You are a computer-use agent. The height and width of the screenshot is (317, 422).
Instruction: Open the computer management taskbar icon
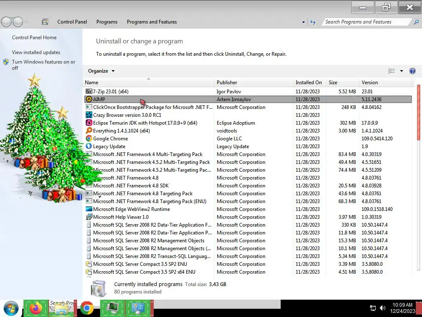[113, 308]
